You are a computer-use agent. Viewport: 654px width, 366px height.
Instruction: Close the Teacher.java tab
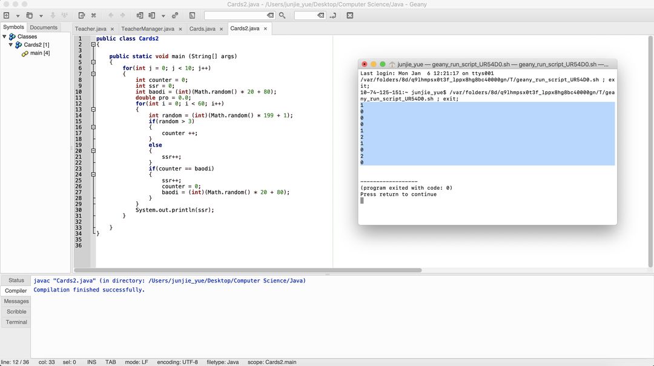coord(112,29)
